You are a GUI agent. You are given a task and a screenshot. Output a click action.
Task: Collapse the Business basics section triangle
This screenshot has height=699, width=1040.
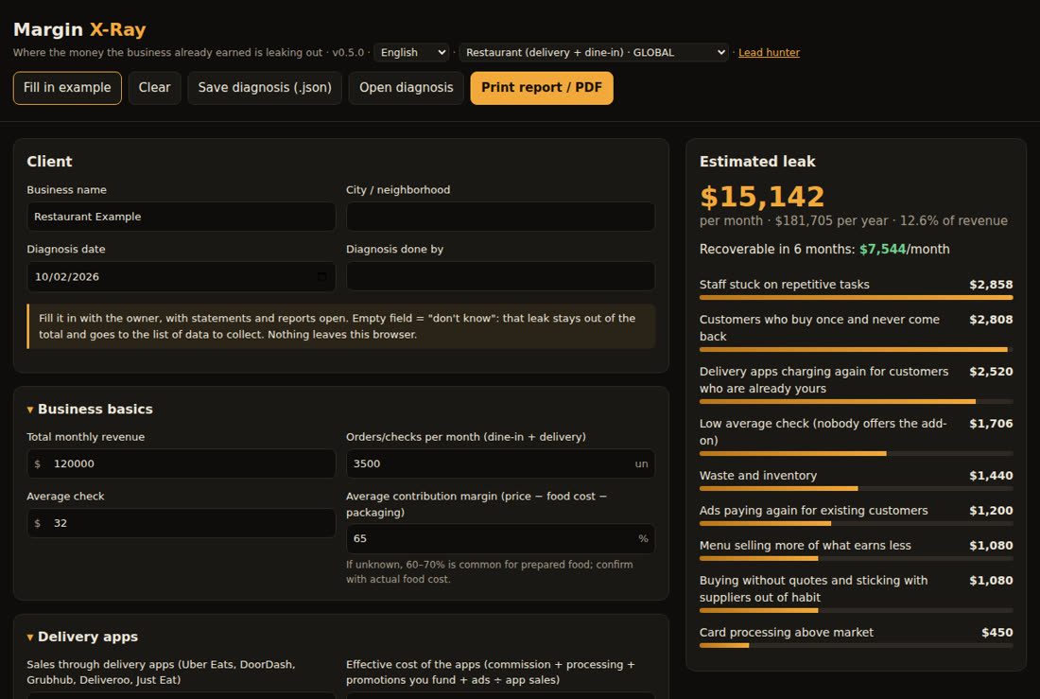30,410
